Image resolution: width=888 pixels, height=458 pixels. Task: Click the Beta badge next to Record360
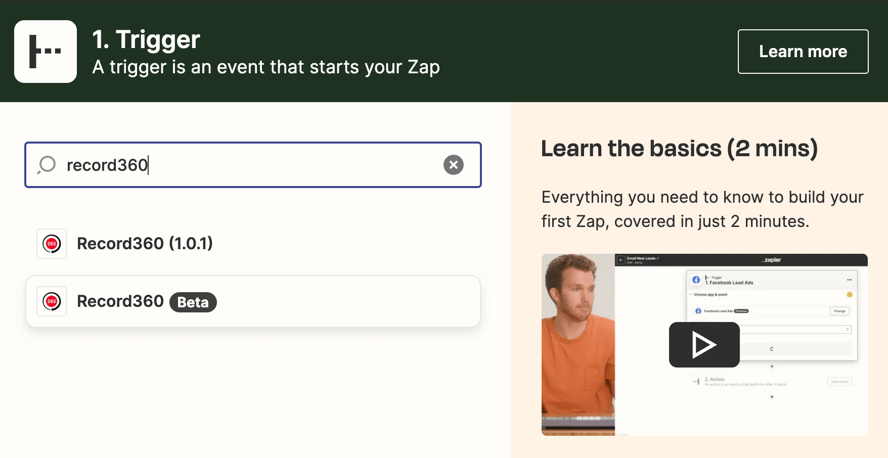click(193, 302)
